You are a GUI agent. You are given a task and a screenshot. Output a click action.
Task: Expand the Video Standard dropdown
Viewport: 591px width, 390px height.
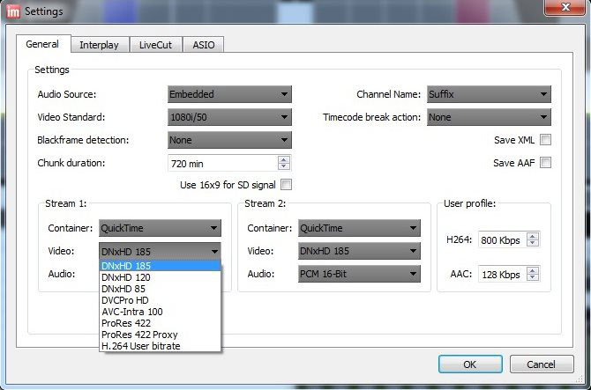coord(229,117)
